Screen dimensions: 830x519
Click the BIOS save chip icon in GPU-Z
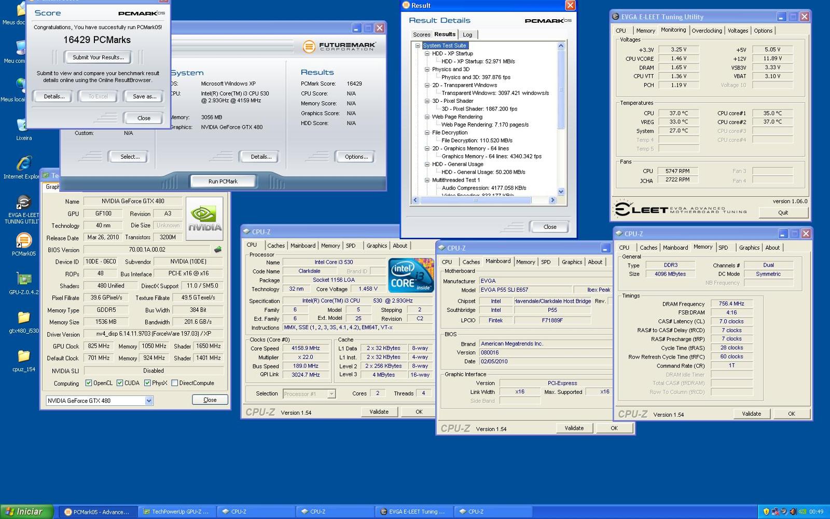[218, 250]
